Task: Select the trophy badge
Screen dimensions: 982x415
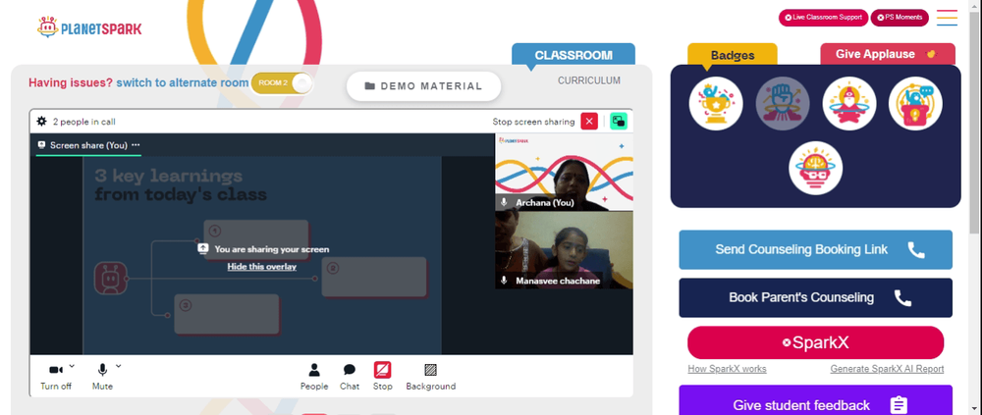Action: tap(716, 103)
